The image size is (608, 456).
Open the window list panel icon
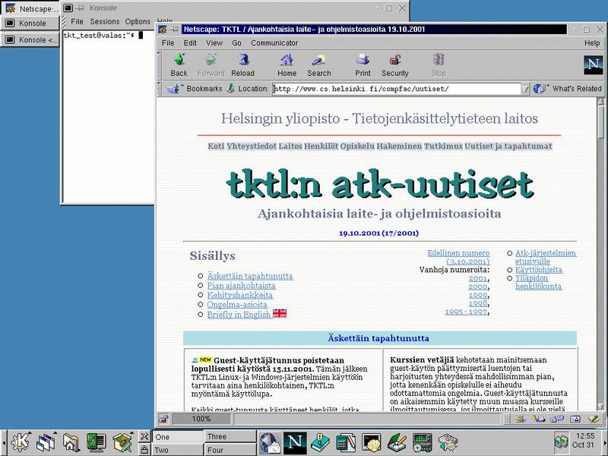pyautogui.click(x=46, y=442)
